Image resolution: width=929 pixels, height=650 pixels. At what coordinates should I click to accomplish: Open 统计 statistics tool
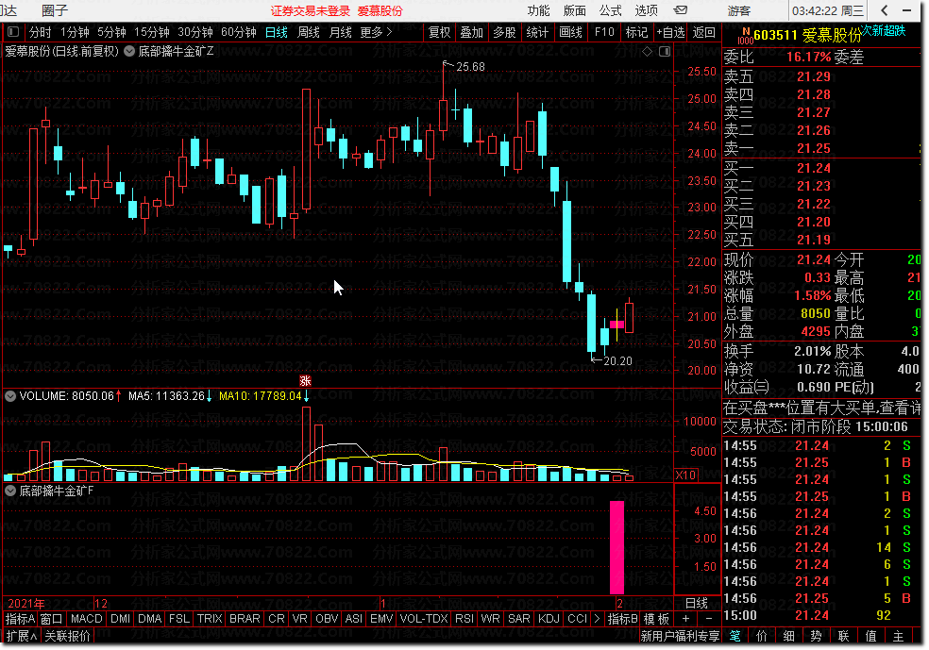pos(537,32)
